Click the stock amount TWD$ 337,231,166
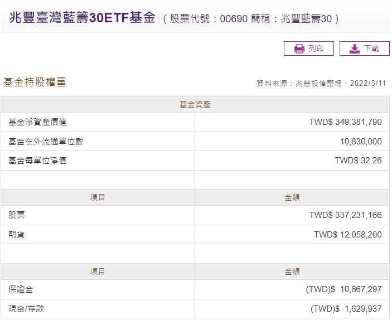This screenshot has height=320, width=392. pos(346,215)
